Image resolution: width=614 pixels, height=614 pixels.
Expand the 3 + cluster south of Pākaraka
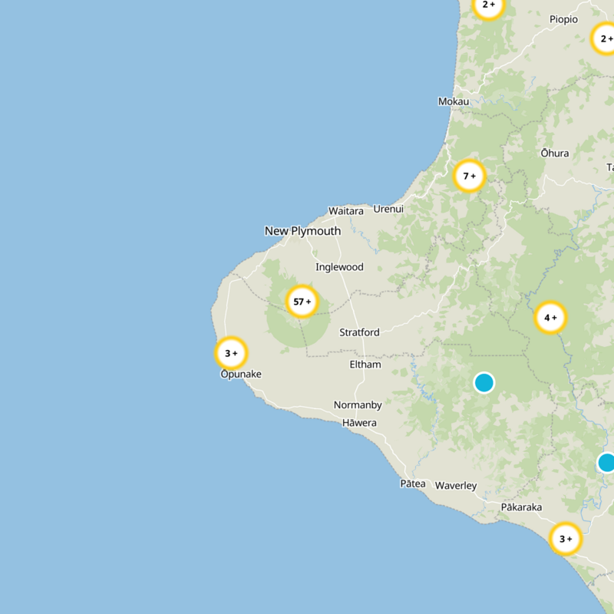[566, 539]
